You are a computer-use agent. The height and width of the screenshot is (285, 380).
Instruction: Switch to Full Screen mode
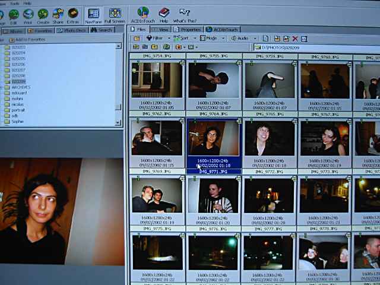[115, 16]
